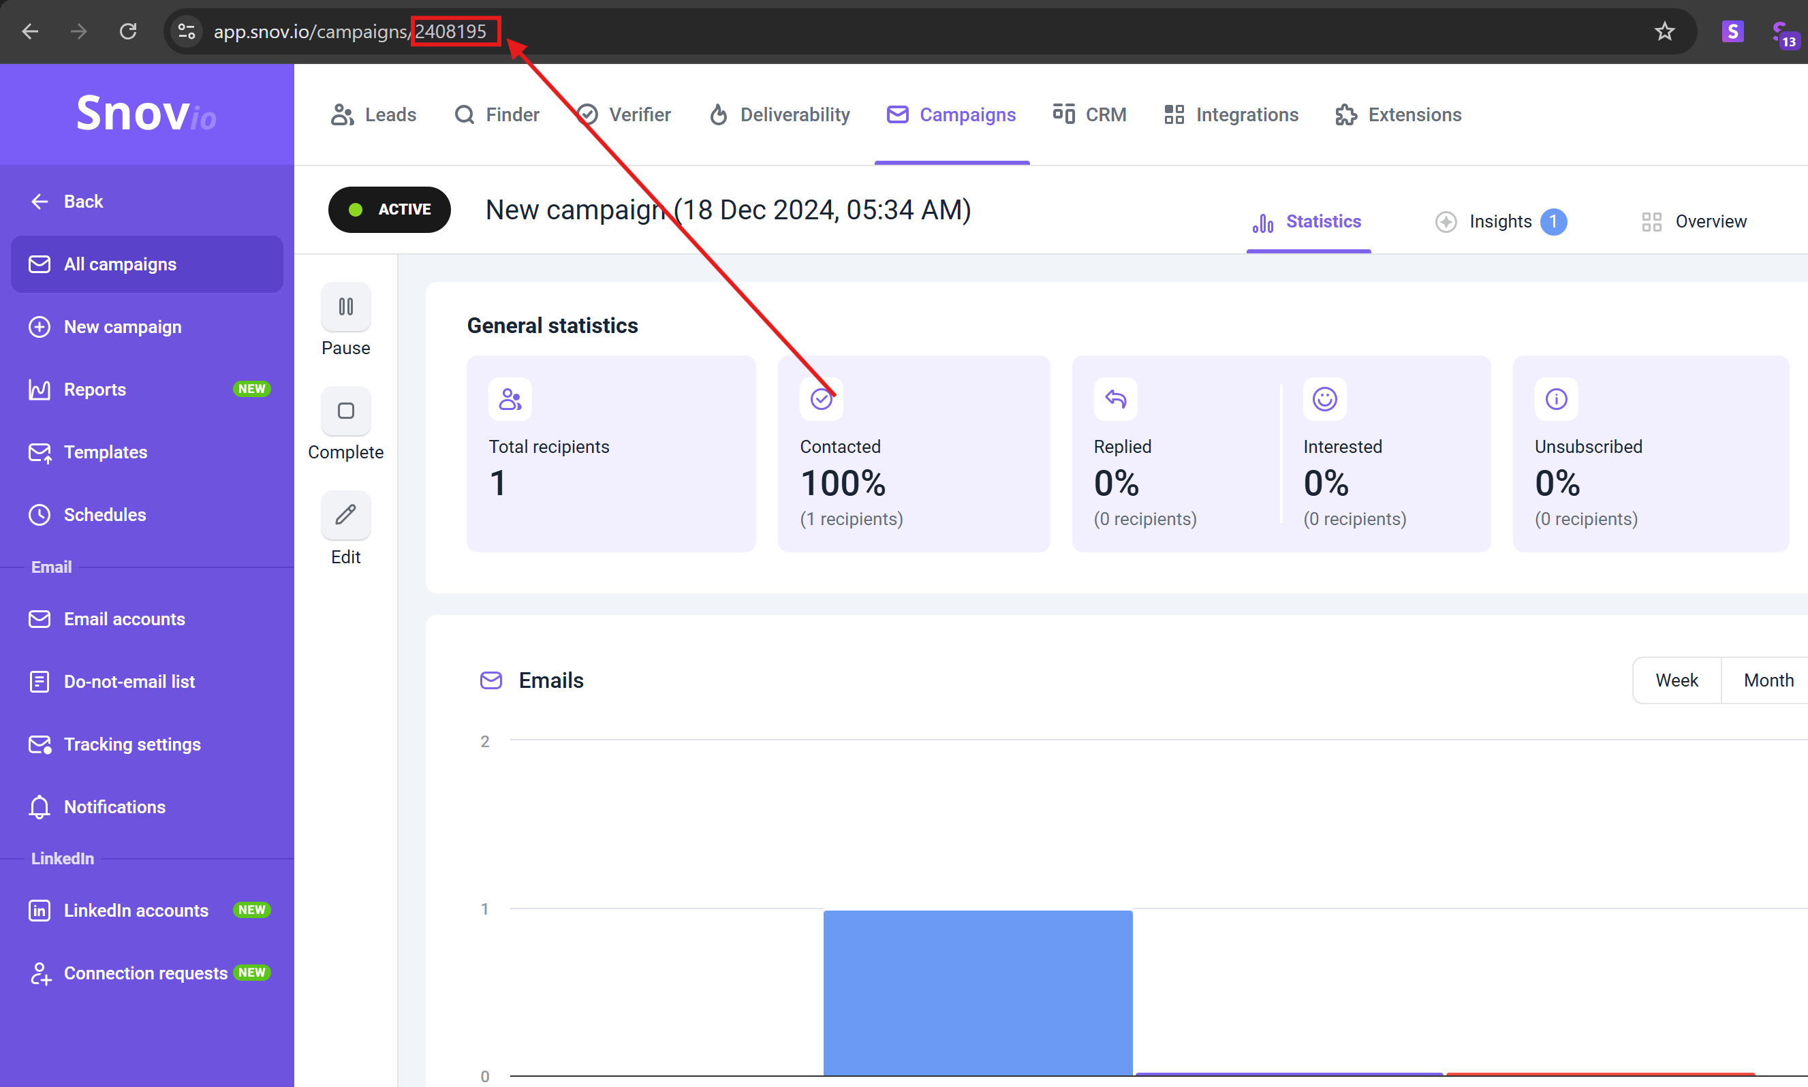Image resolution: width=1808 pixels, height=1087 pixels.
Task: Switch to the Overview tab
Action: 1694,221
